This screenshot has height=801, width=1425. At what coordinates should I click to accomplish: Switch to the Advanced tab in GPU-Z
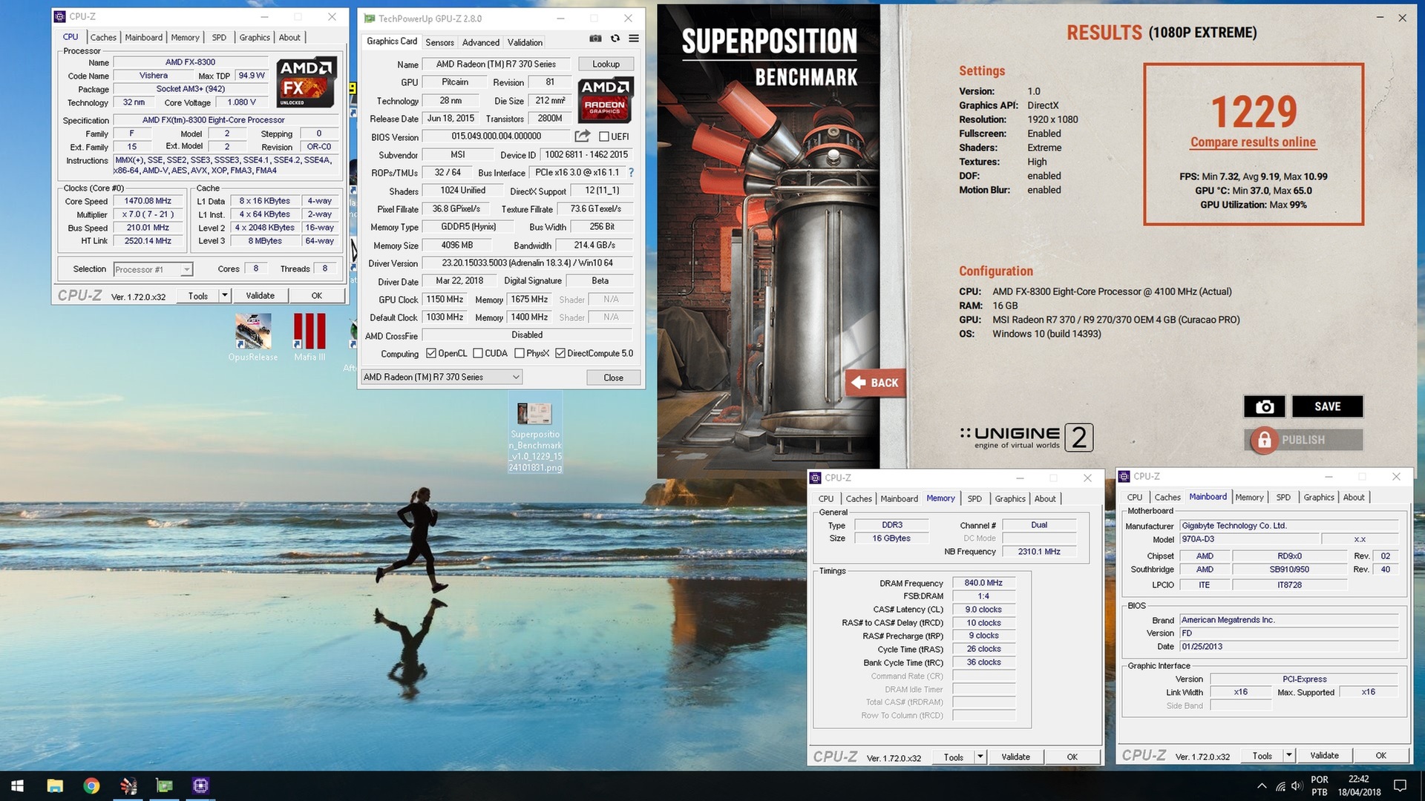[x=481, y=42]
